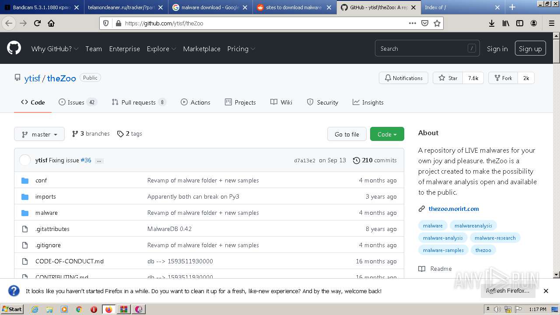
Task: Click the Refresh Firefox button
Action: (507, 291)
